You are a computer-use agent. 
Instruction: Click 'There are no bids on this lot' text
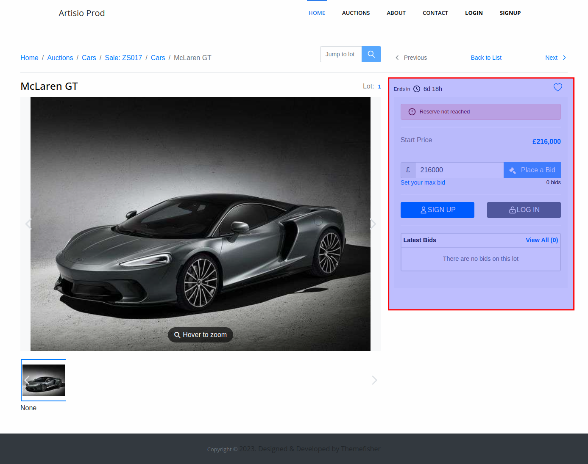[481, 259]
